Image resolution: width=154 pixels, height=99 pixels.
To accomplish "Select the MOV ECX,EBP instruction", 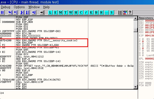I will pos(24,75).
